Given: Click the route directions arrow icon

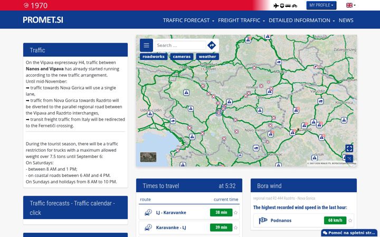Looking at the screenshot, I should point(212,45).
